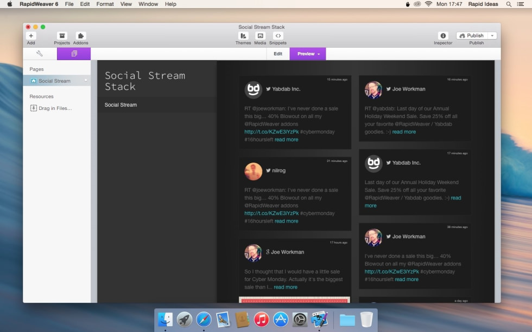532x332 pixels.
Task: Select the Social Stream page in sidebar
Action: click(x=56, y=81)
